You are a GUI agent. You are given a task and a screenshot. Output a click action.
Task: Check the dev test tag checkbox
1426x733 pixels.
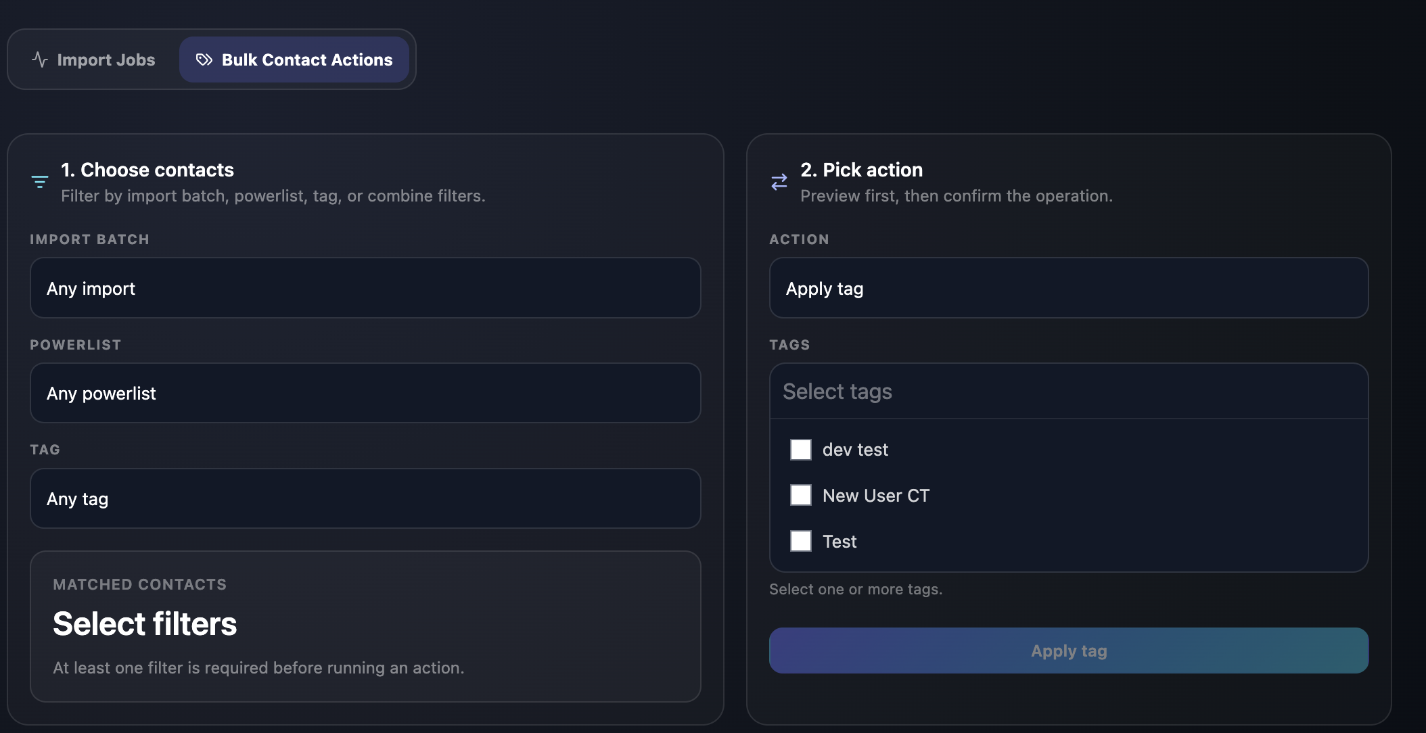click(x=801, y=450)
